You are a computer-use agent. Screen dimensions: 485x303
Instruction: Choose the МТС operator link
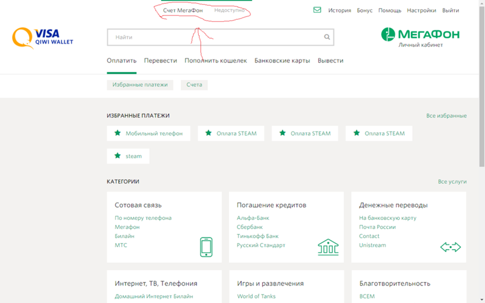(121, 245)
